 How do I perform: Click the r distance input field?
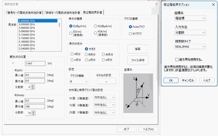pyautogui.click(x=35, y=64)
